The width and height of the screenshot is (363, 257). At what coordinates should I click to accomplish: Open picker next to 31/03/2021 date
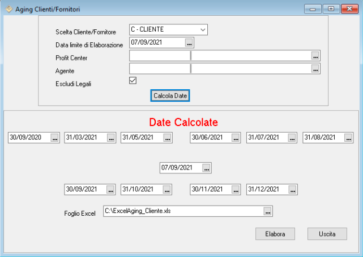click(111, 137)
